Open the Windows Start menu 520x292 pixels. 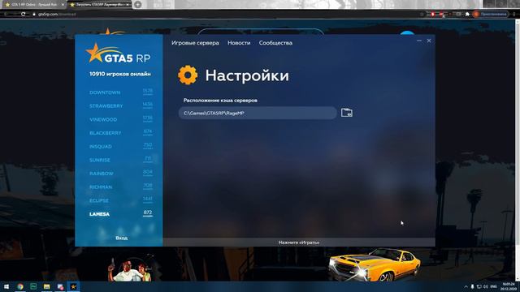pyautogui.click(x=6, y=286)
